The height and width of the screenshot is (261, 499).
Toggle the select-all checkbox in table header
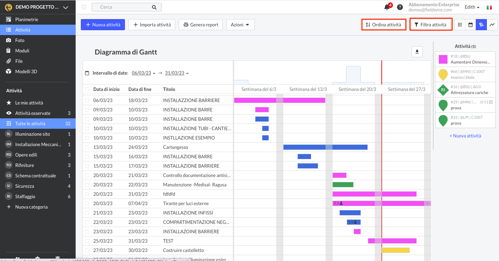click(87, 89)
